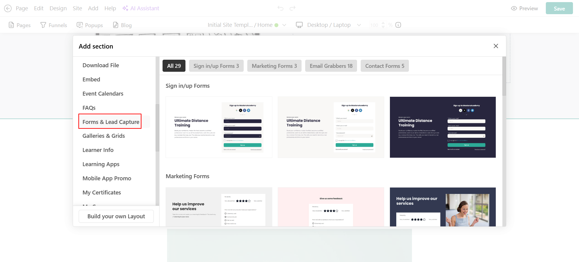
Task: Open the Design menu
Action: point(58,8)
